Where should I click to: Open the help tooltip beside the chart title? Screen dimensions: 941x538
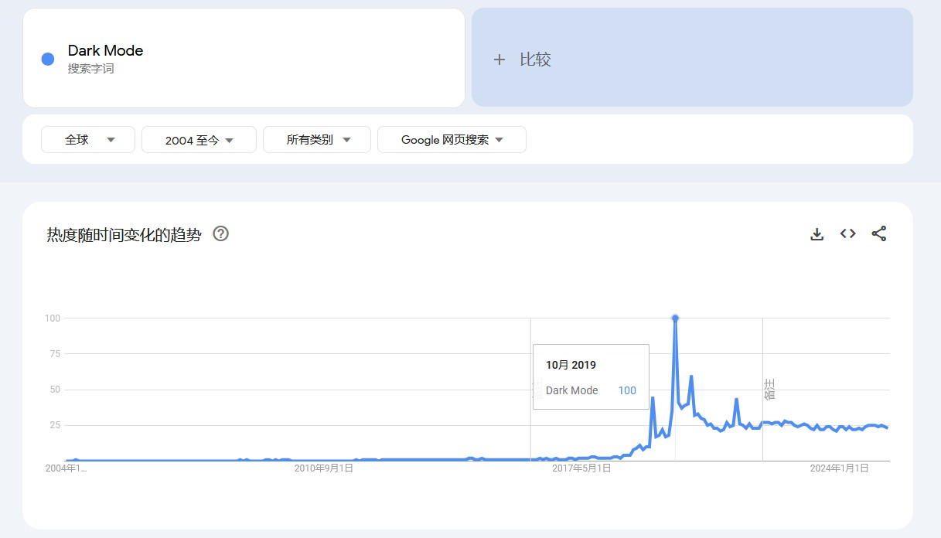tap(220, 233)
